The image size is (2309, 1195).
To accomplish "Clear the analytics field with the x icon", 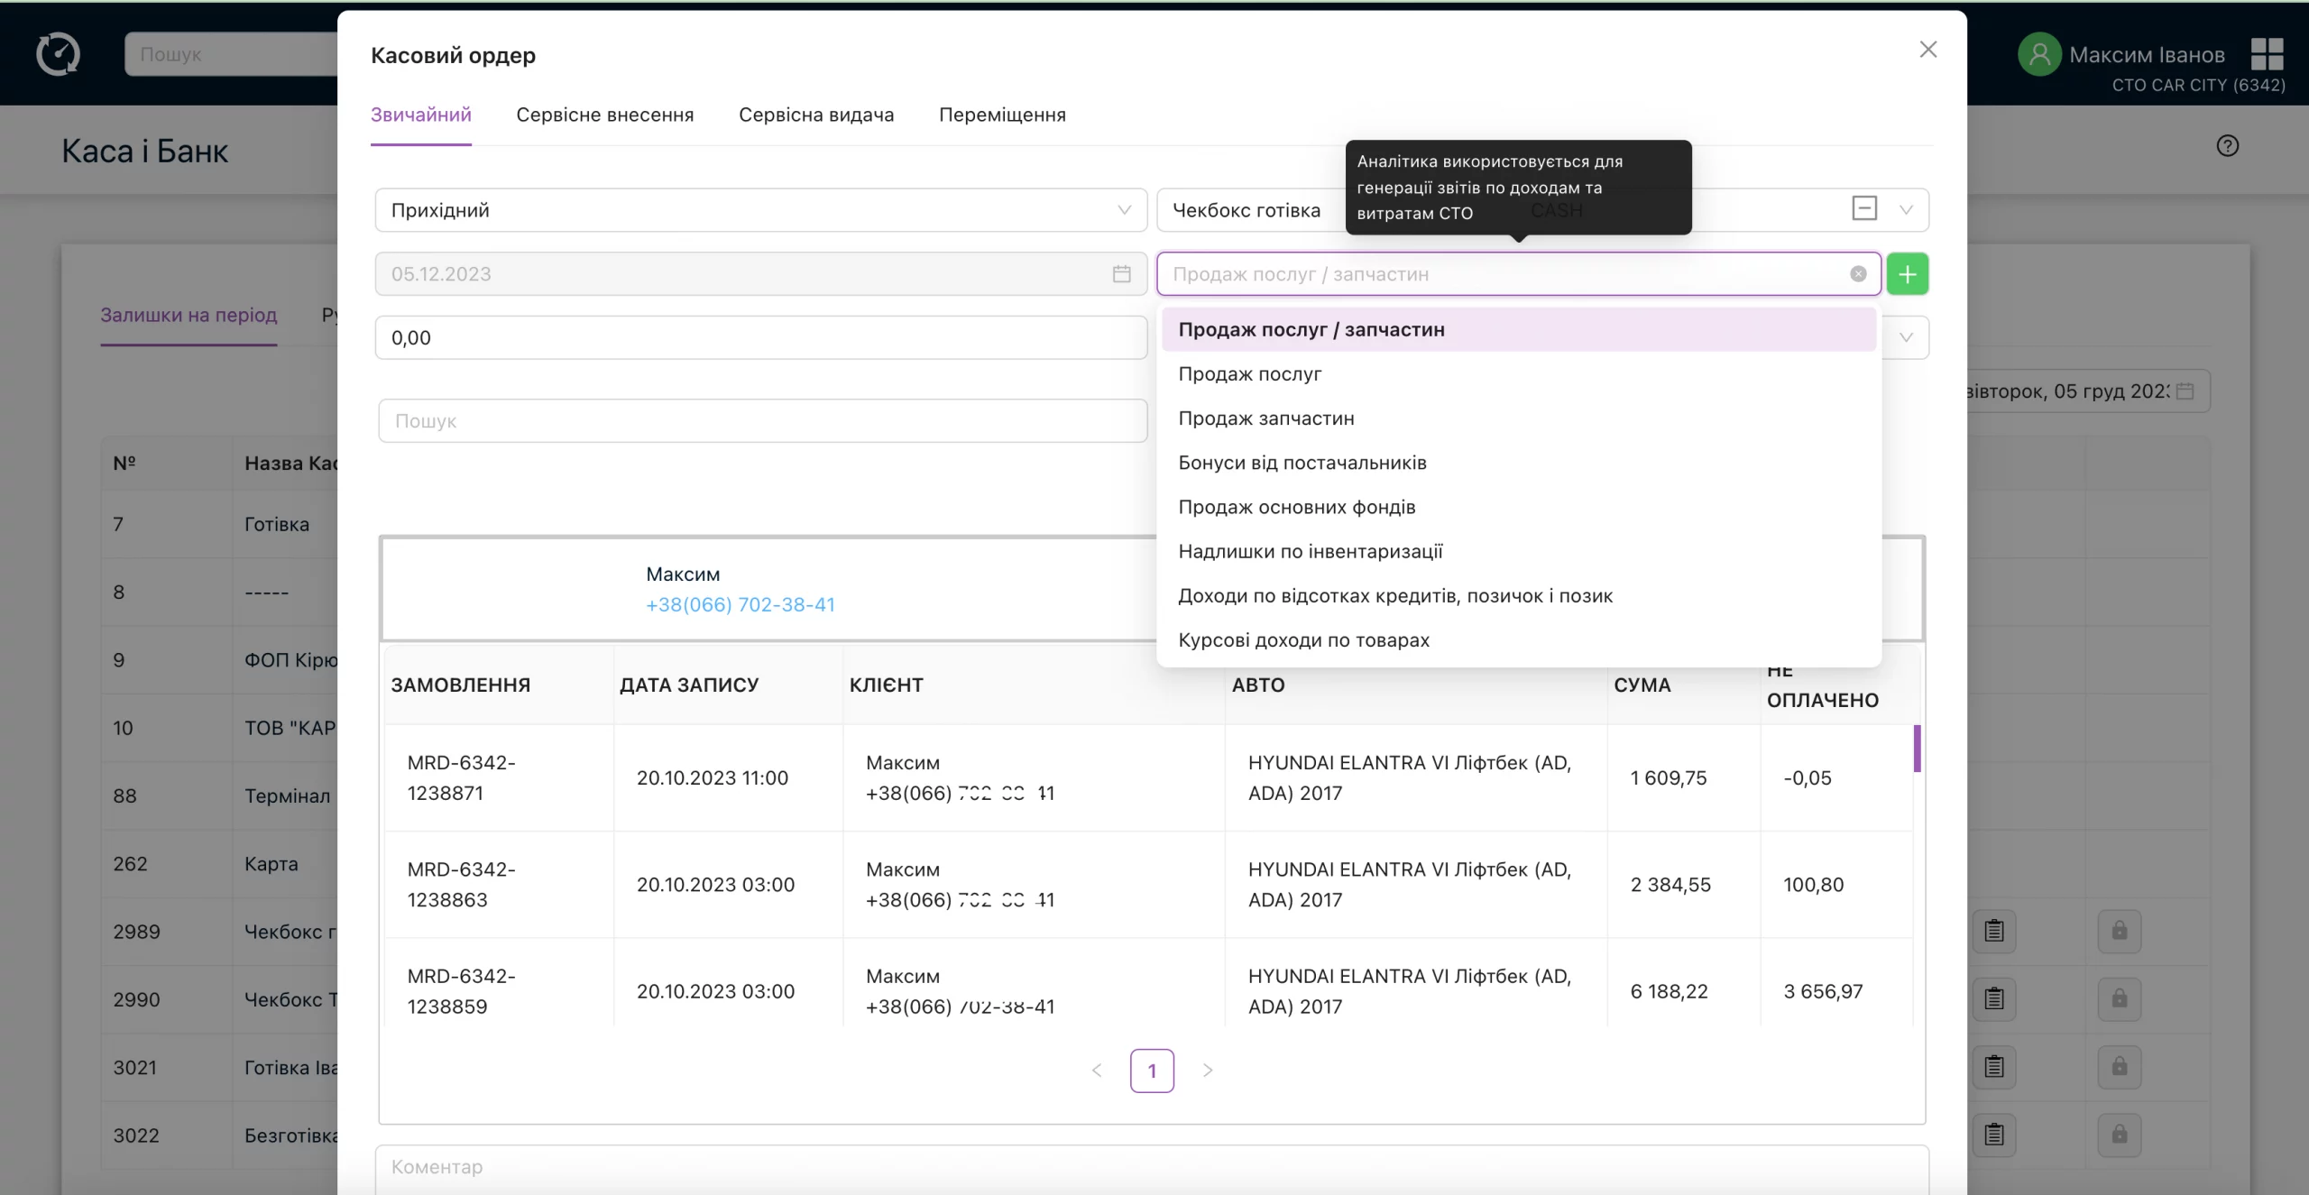I will tap(1858, 274).
